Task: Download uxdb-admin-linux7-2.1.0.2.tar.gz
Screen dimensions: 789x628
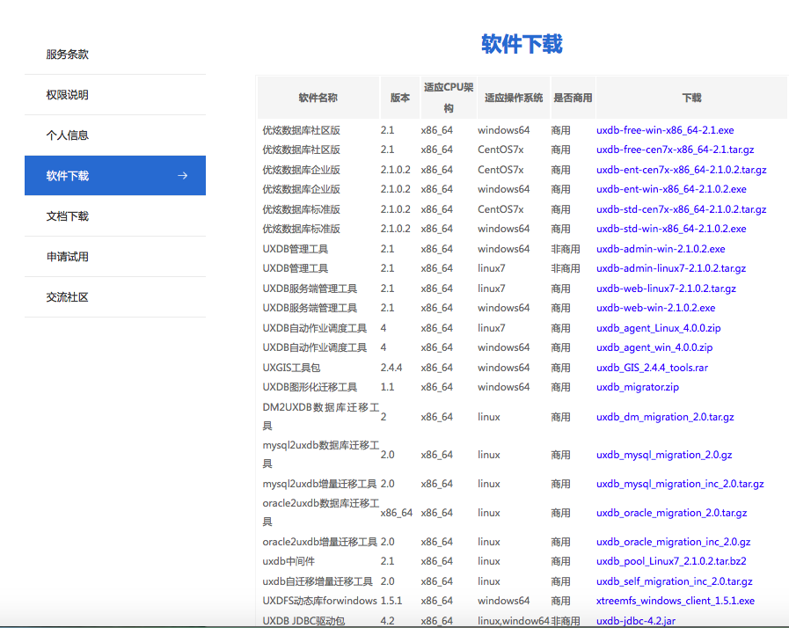Action: (670, 268)
